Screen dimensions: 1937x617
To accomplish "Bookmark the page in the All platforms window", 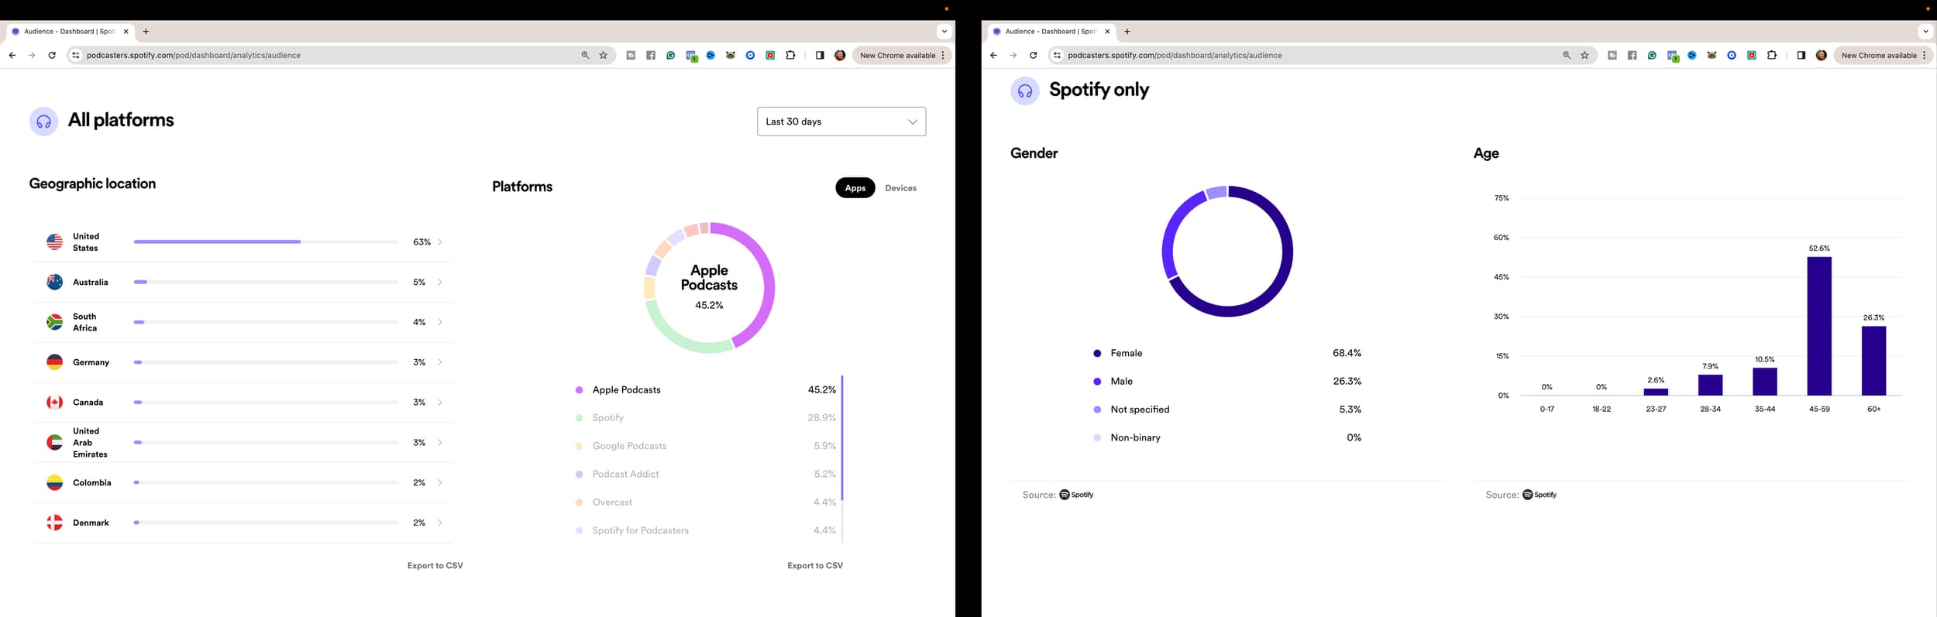I will point(604,56).
